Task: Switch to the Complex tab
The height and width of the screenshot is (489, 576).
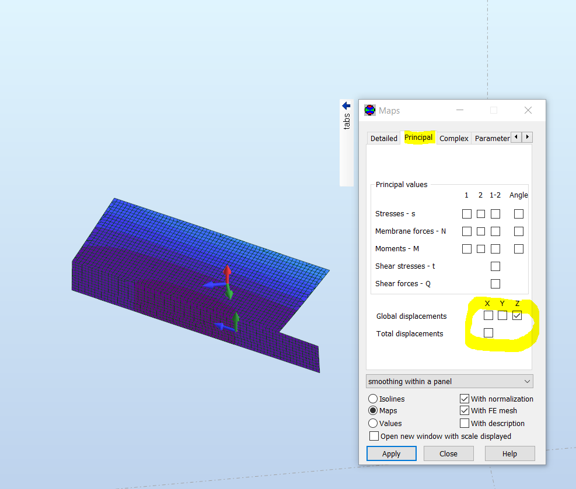Action: pos(453,138)
